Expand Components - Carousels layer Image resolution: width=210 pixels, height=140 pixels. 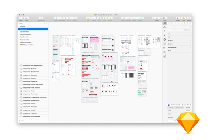tap(19, 75)
